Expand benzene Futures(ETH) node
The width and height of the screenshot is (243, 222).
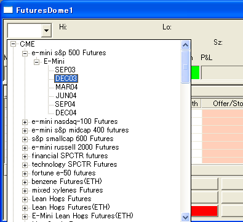click(x=25, y=182)
